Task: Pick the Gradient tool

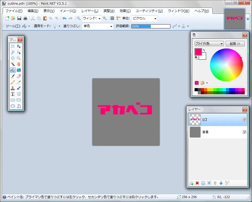Action: click(19, 70)
